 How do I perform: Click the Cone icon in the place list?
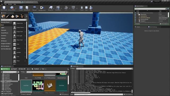tap(14, 57)
